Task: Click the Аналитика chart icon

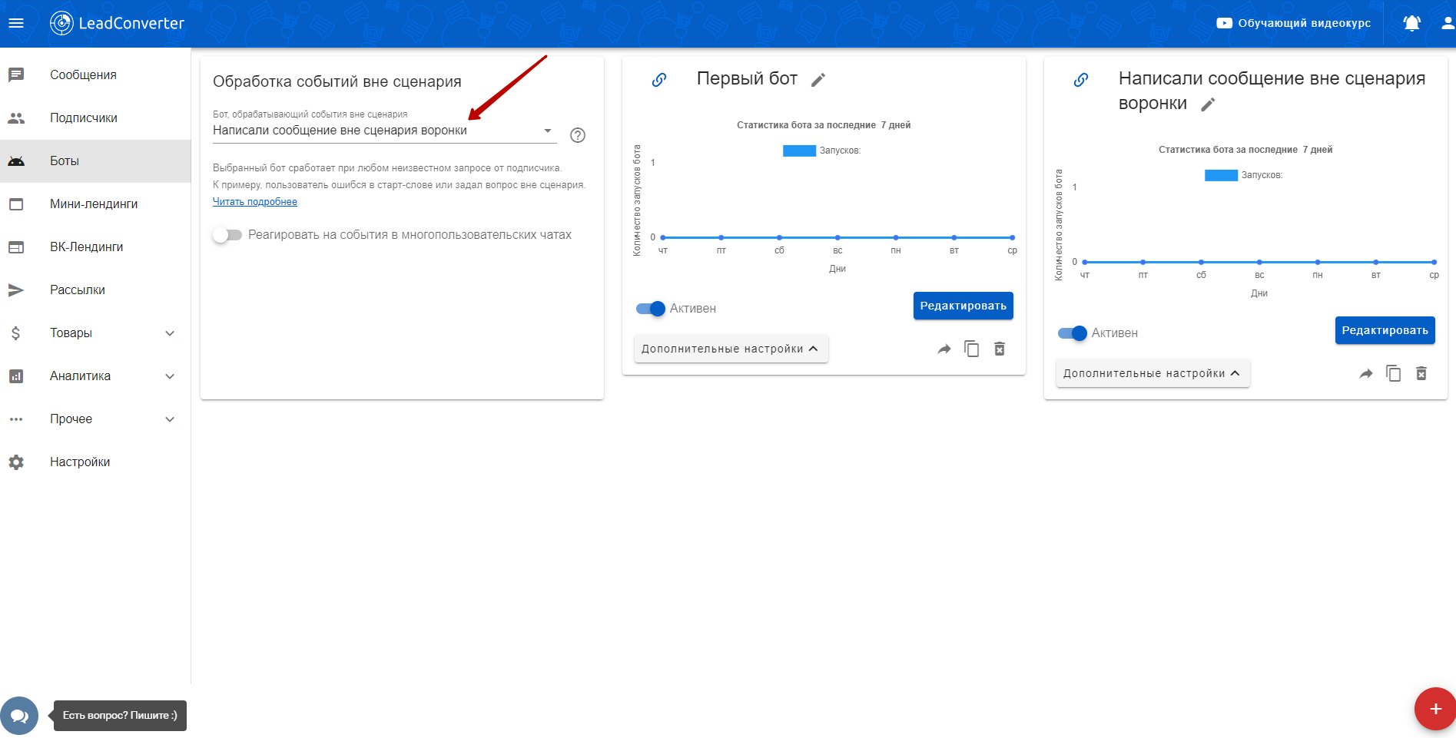Action: pos(16,376)
